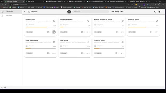Click list icon on Força de vendas card

26,25
